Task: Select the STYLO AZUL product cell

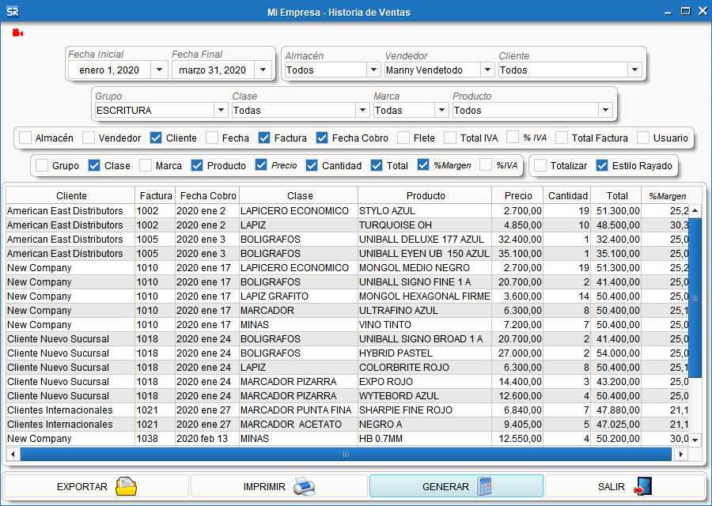Action: click(425, 210)
